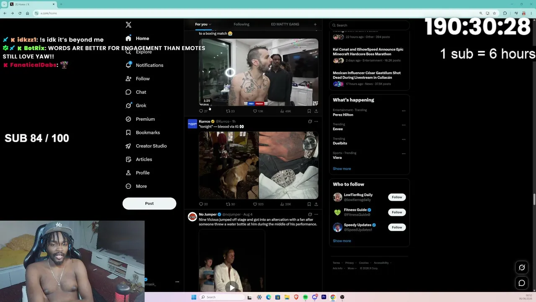Open Creator Studio in the sidebar

pyautogui.click(x=146, y=146)
